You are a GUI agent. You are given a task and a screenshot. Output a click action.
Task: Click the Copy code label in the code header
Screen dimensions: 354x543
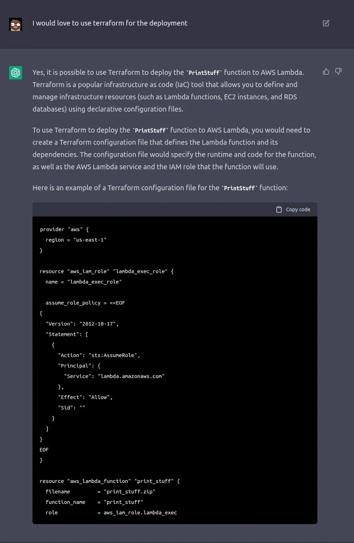[x=298, y=209]
